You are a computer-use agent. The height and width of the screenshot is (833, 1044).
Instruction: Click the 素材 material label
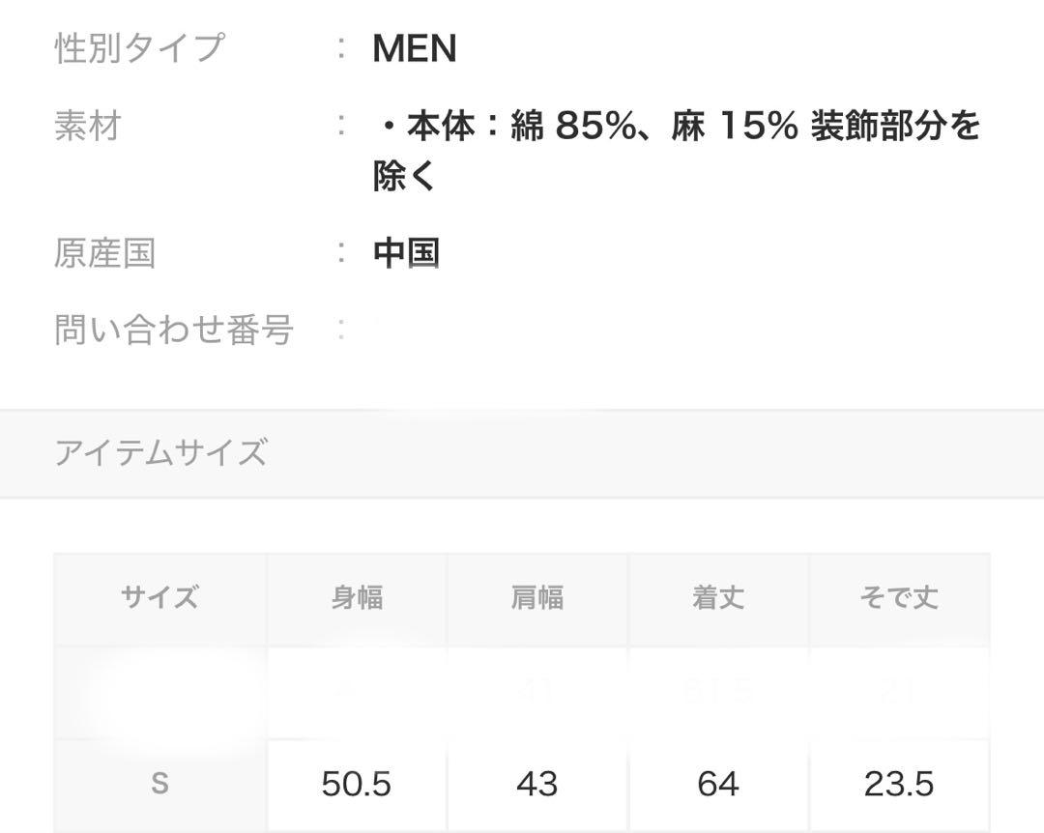pos(88,126)
